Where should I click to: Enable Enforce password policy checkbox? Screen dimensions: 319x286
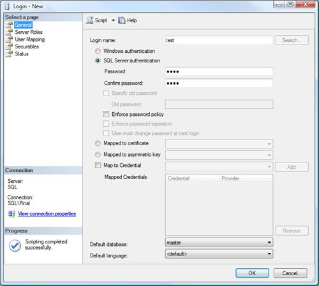pos(106,114)
